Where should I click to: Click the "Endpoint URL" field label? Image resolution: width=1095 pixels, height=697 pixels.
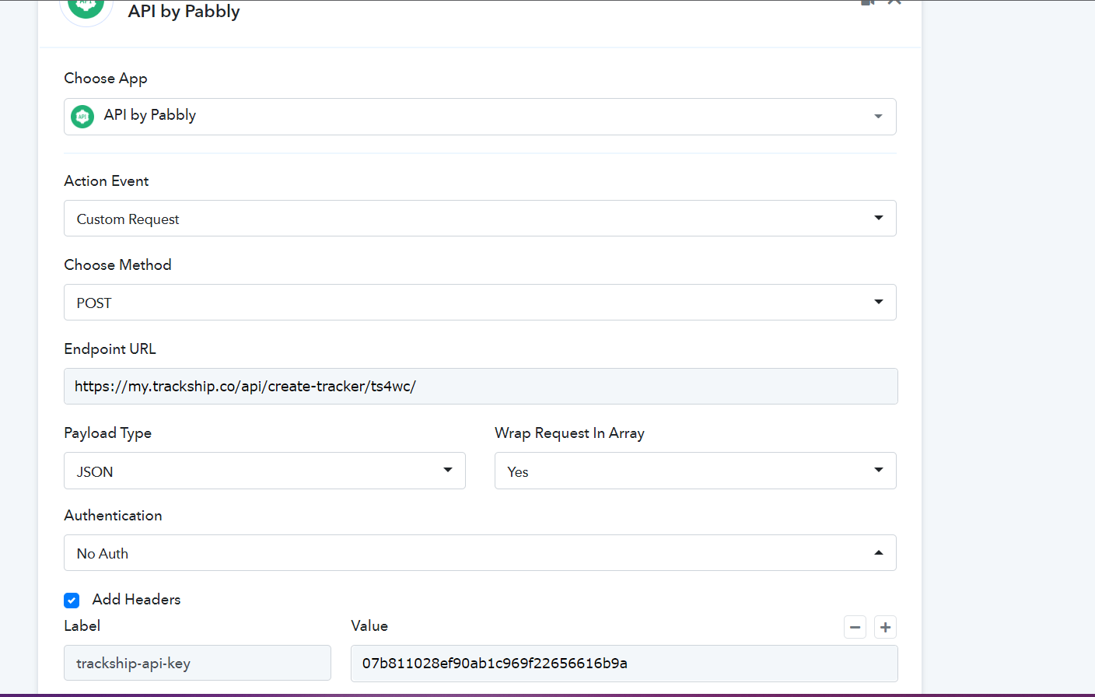pyautogui.click(x=110, y=348)
